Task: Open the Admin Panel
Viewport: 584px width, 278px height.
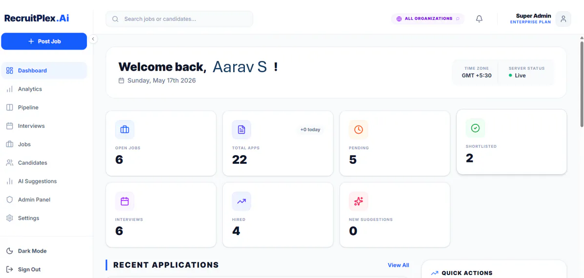Action: [44, 199]
